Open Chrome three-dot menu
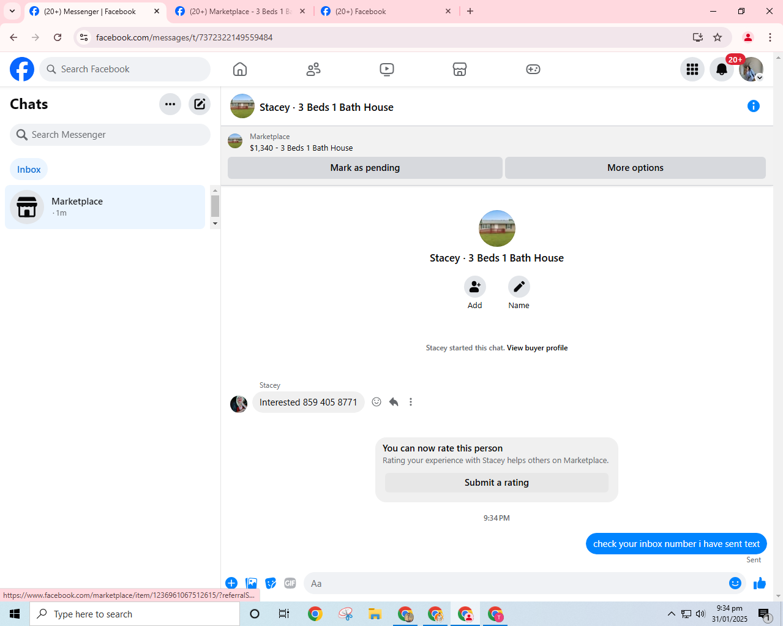Screen dimensions: 783x626 (770, 37)
